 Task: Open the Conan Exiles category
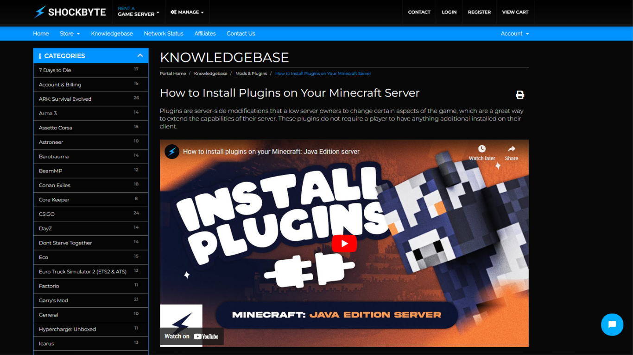(x=91, y=185)
